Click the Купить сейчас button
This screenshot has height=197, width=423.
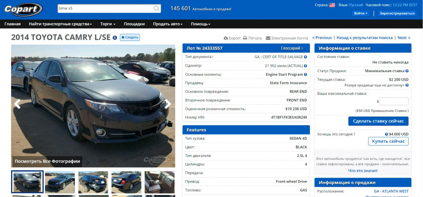tap(388, 141)
